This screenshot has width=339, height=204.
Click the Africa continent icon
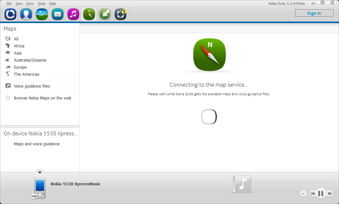coord(8,46)
